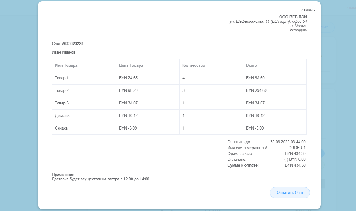356x211 pixels.
Task: Select the customer name Иван Иванов
Action: (x=64, y=52)
